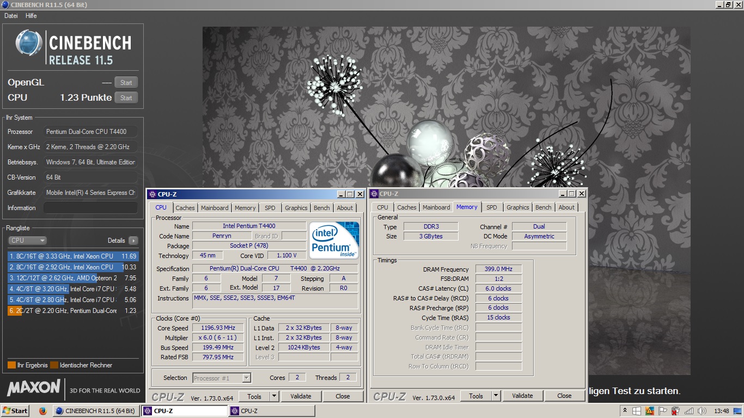This screenshot has height=418, width=744.
Task: Open Graphics tab in memory CPU-Z window
Action: (x=518, y=207)
